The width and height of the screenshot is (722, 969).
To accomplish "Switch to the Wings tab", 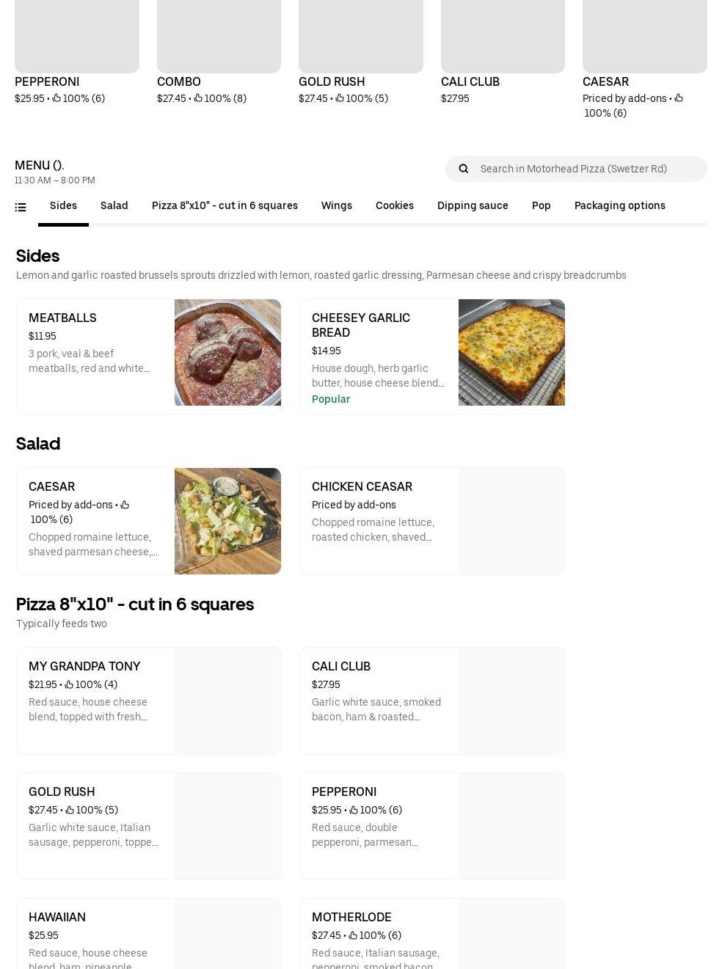I will tap(337, 205).
